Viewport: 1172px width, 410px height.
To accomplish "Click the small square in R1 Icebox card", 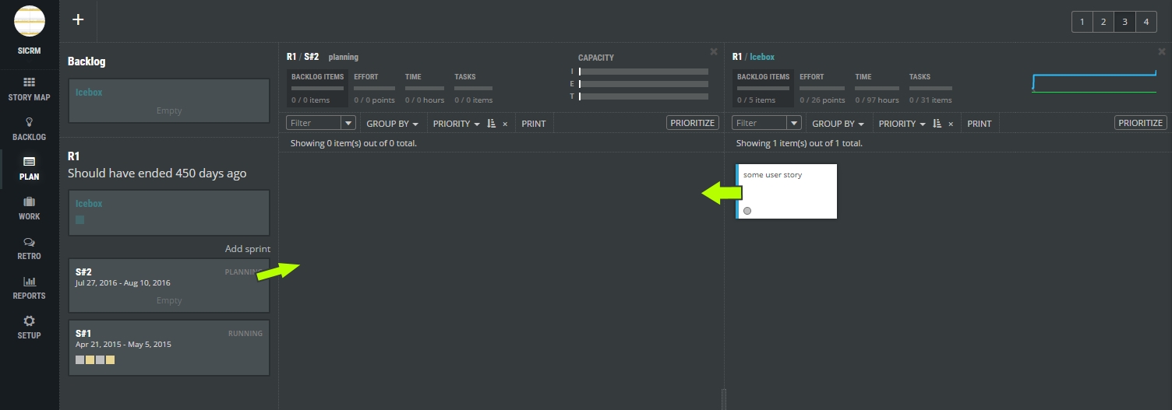I will coord(79,220).
